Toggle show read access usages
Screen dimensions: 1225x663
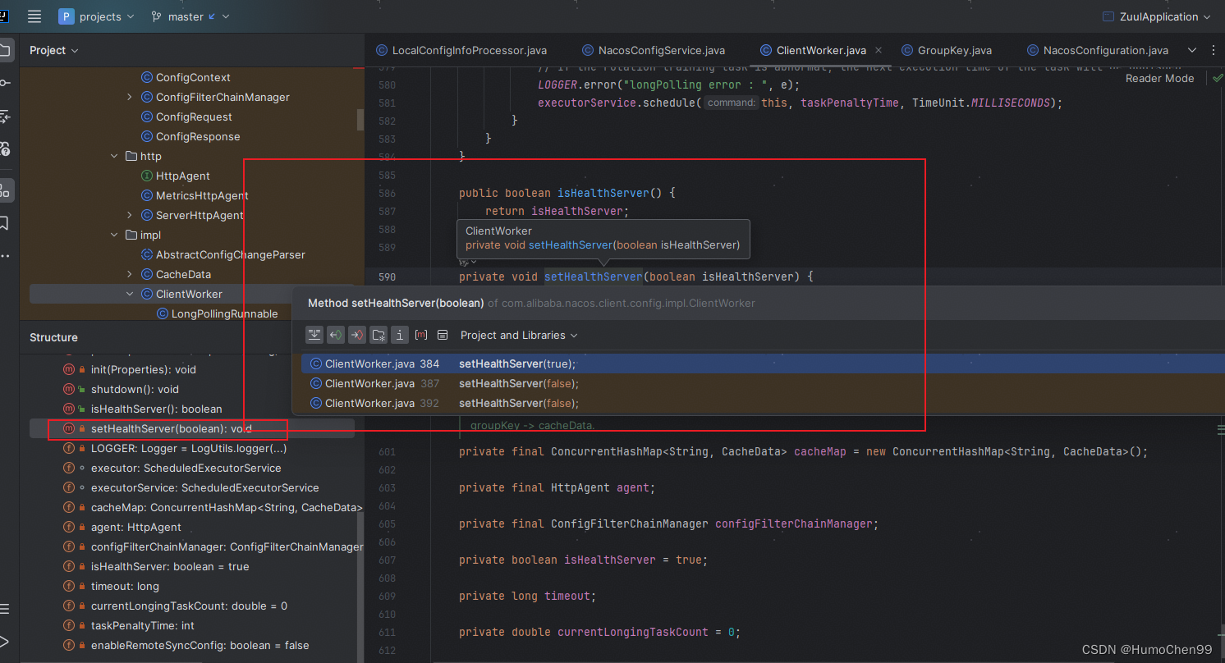point(336,335)
